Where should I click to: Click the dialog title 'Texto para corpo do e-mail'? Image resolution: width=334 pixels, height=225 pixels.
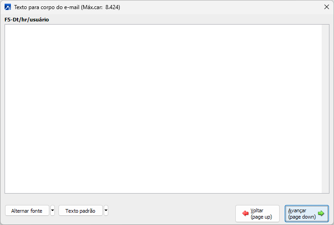pos(47,7)
